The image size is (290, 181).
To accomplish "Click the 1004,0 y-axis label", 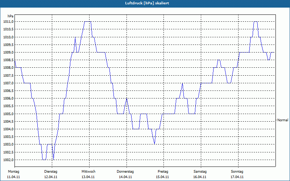I will click(x=8, y=129).
